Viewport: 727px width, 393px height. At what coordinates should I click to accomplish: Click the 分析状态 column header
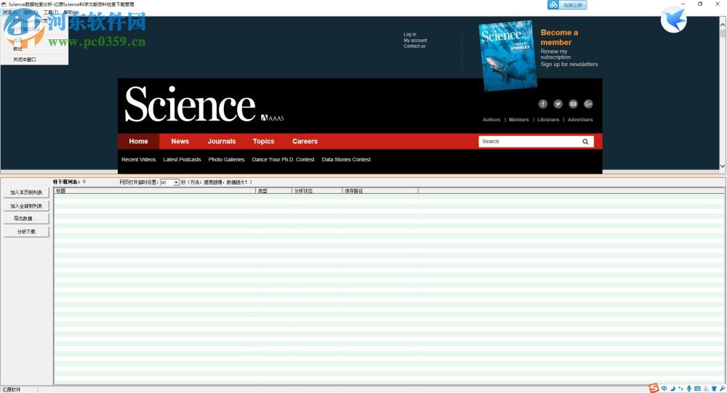pos(317,191)
